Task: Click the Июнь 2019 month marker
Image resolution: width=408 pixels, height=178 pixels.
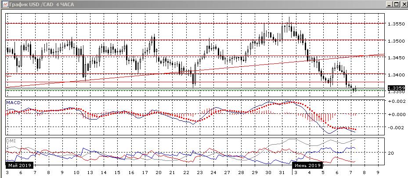Action: point(308,165)
